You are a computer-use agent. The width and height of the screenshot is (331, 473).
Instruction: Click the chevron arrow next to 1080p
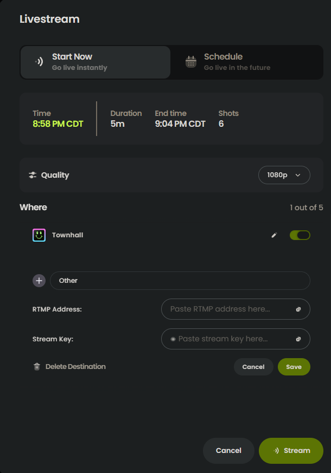coord(298,175)
